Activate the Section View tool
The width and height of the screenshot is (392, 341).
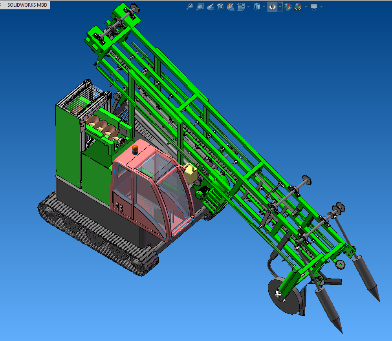click(x=220, y=7)
